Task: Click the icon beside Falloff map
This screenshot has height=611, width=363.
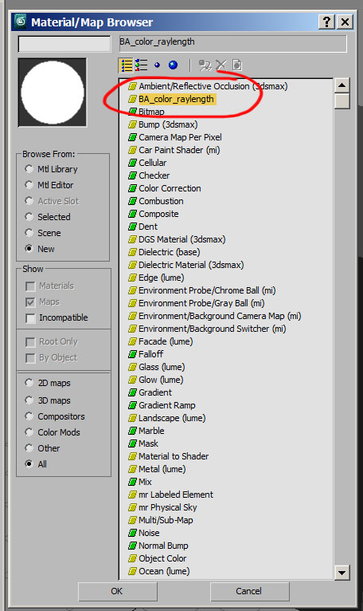Action: [x=133, y=354]
